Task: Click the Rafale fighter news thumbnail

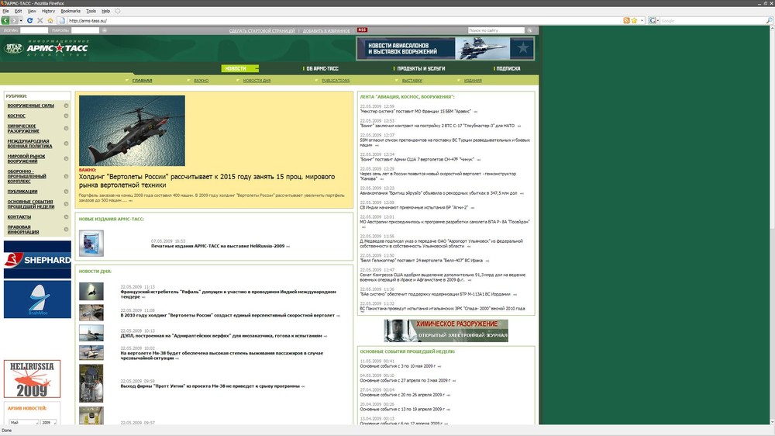Action: click(91, 292)
